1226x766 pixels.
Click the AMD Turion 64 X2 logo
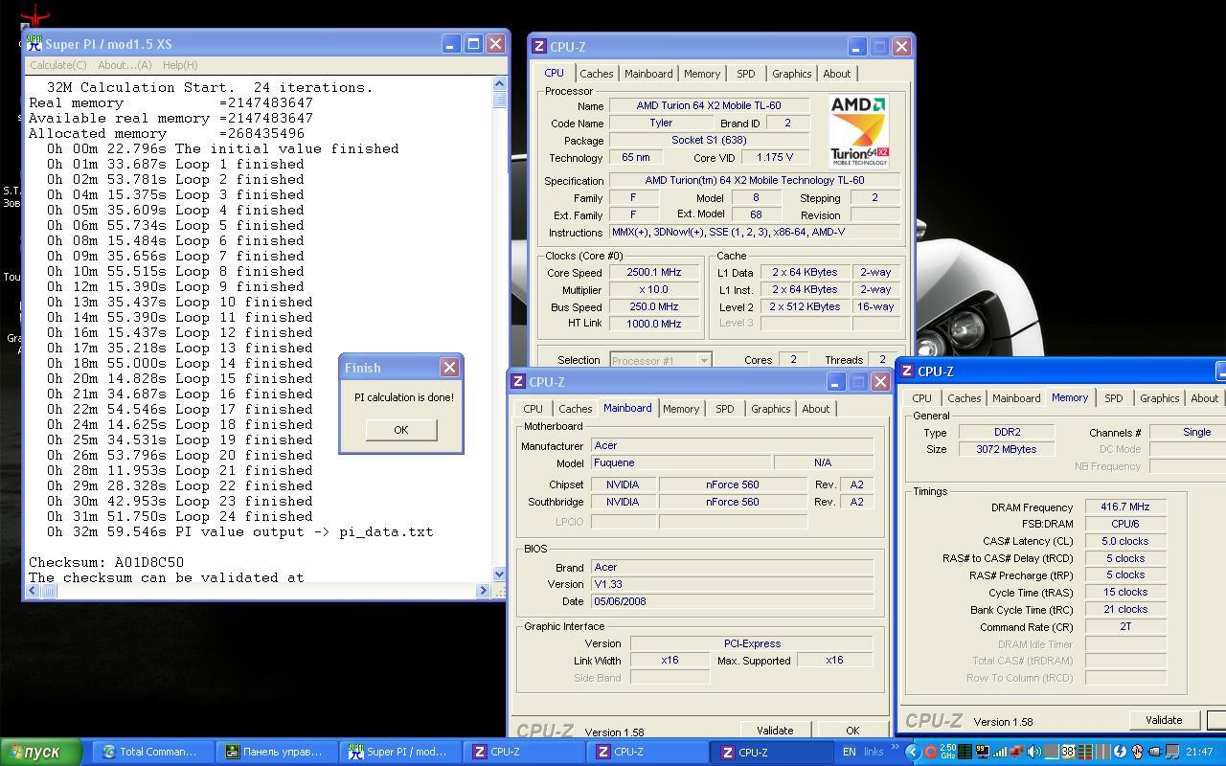coord(858,131)
